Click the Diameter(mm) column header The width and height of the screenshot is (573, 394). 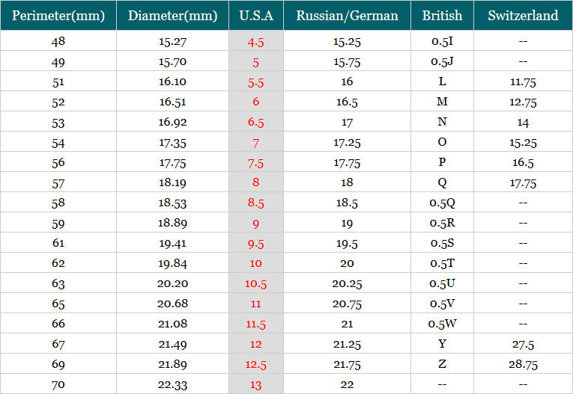[172, 16]
